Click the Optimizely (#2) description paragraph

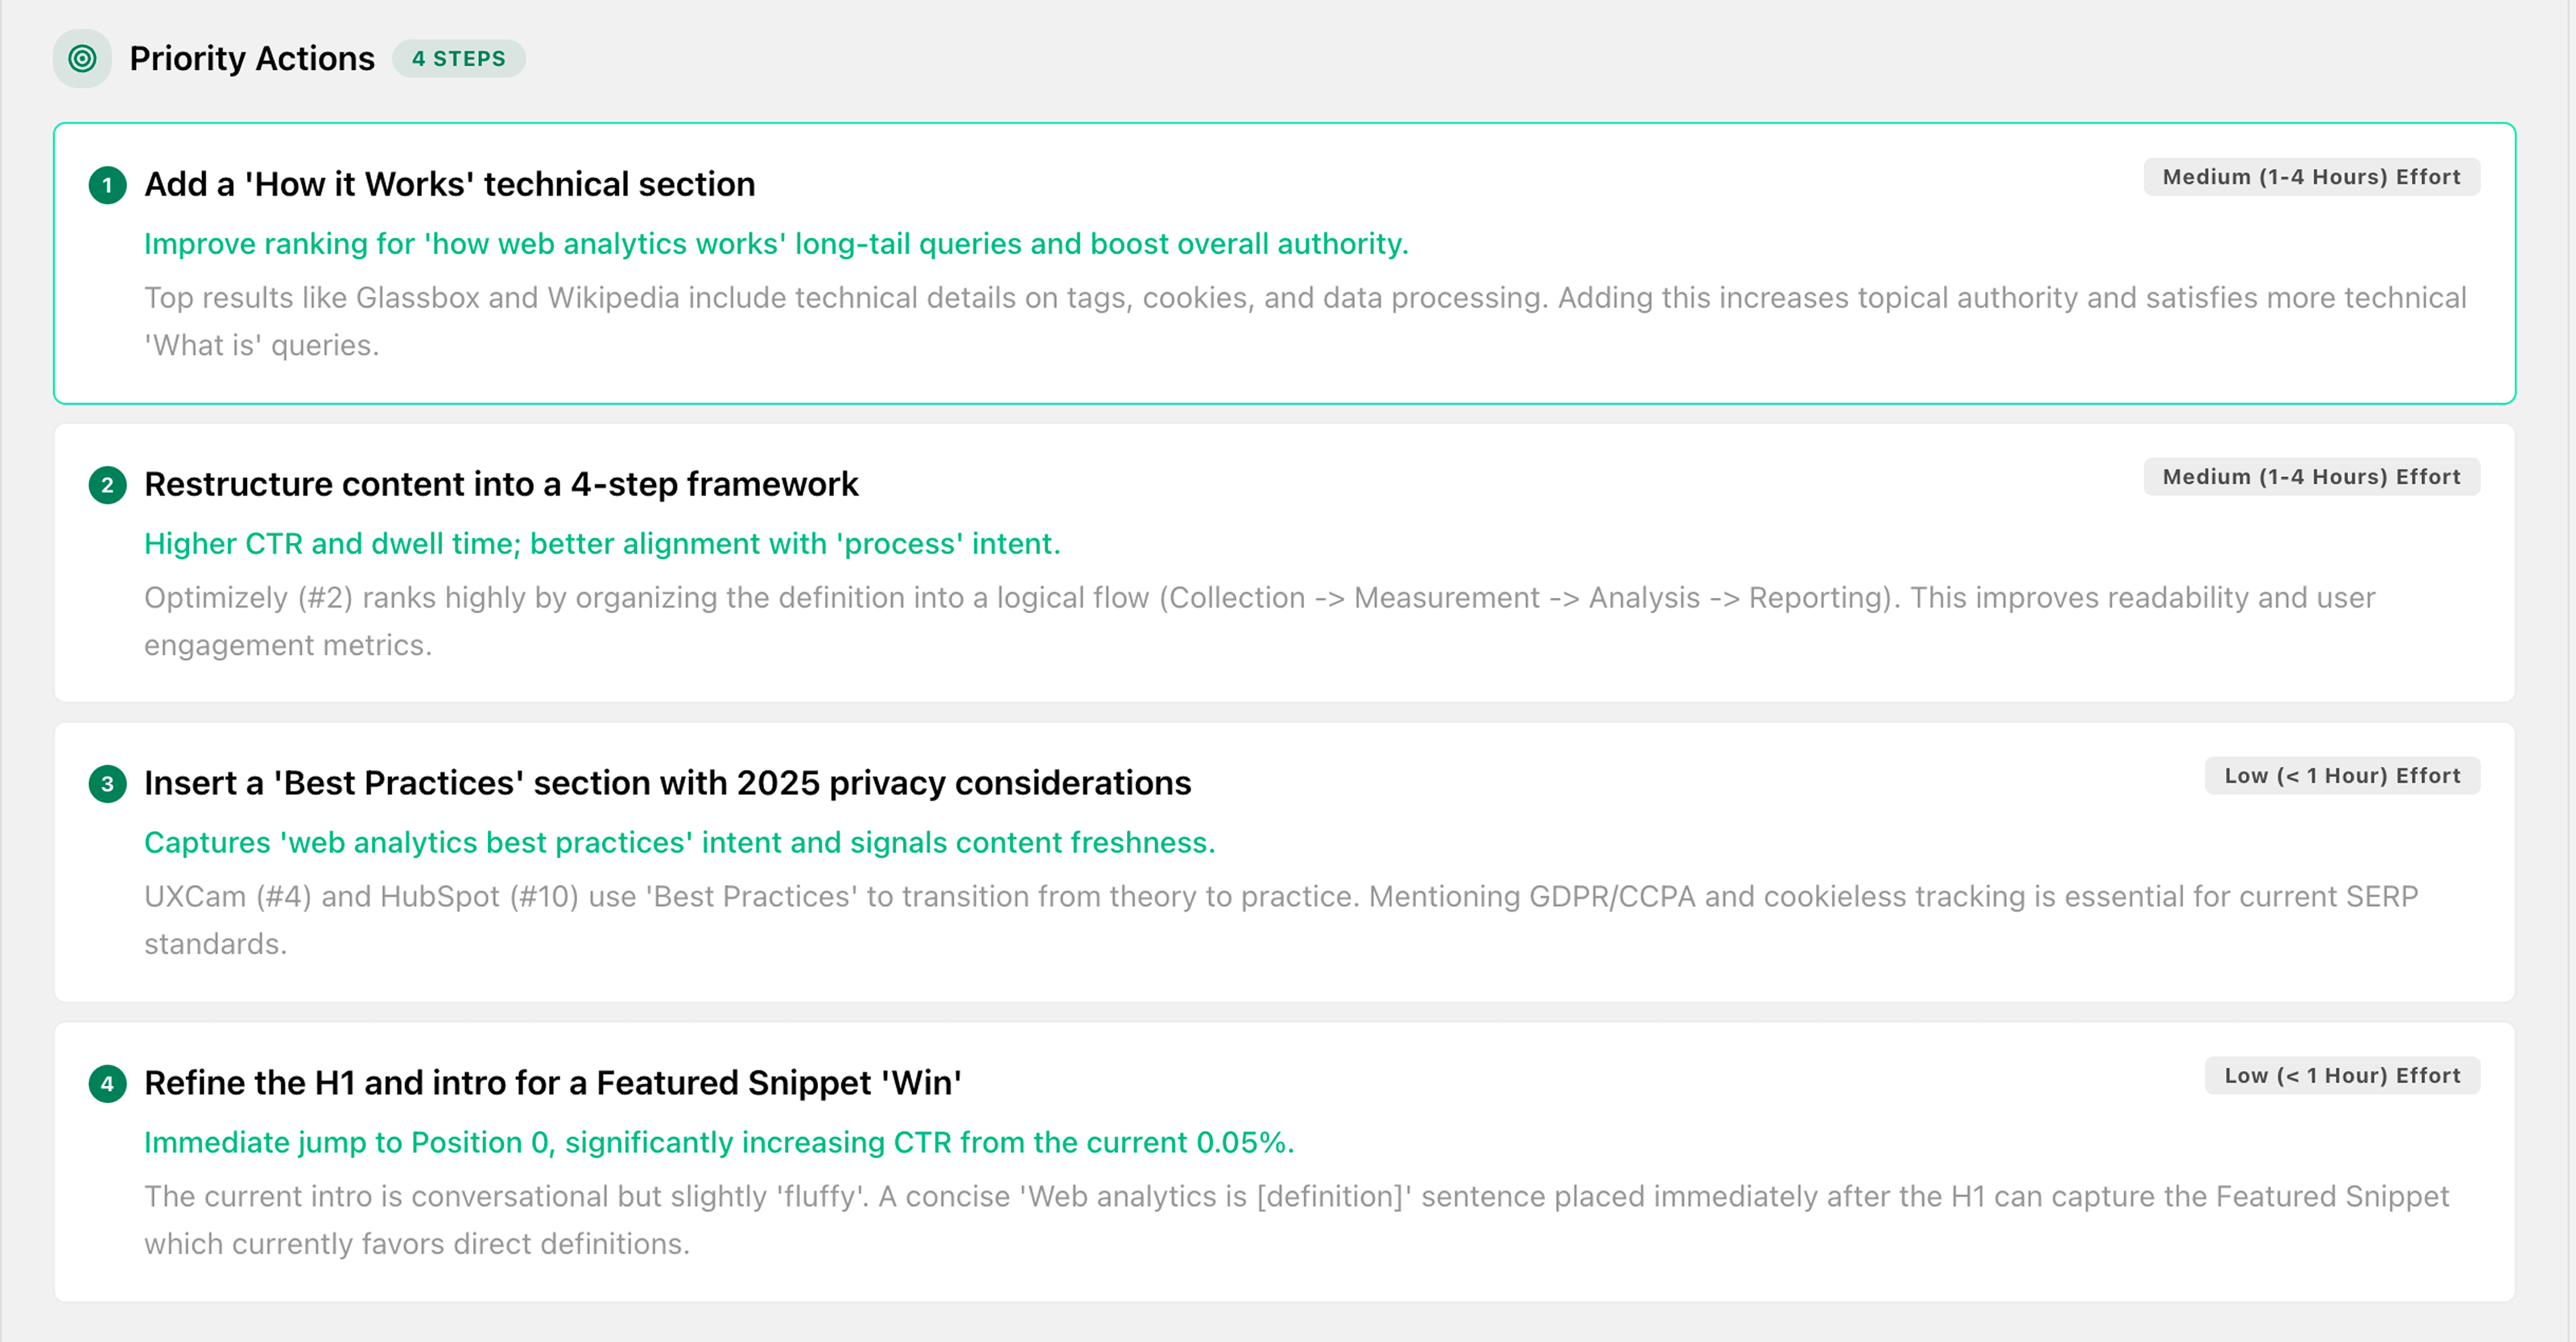(x=1259, y=620)
